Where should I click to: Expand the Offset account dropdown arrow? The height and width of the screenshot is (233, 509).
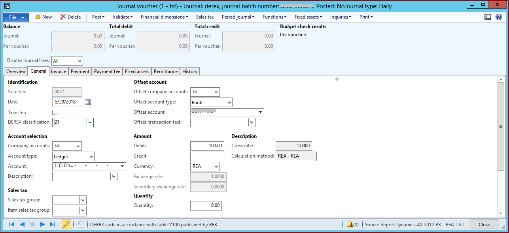(261, 112)
